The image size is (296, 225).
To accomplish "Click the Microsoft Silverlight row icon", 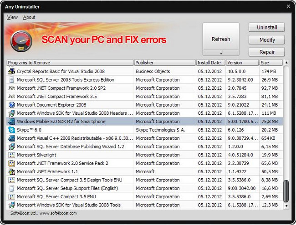I will (12, 155).
